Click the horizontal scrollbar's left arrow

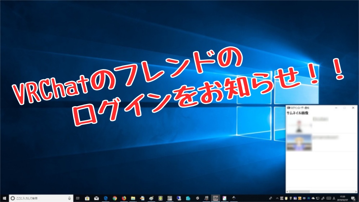point(287,192)
